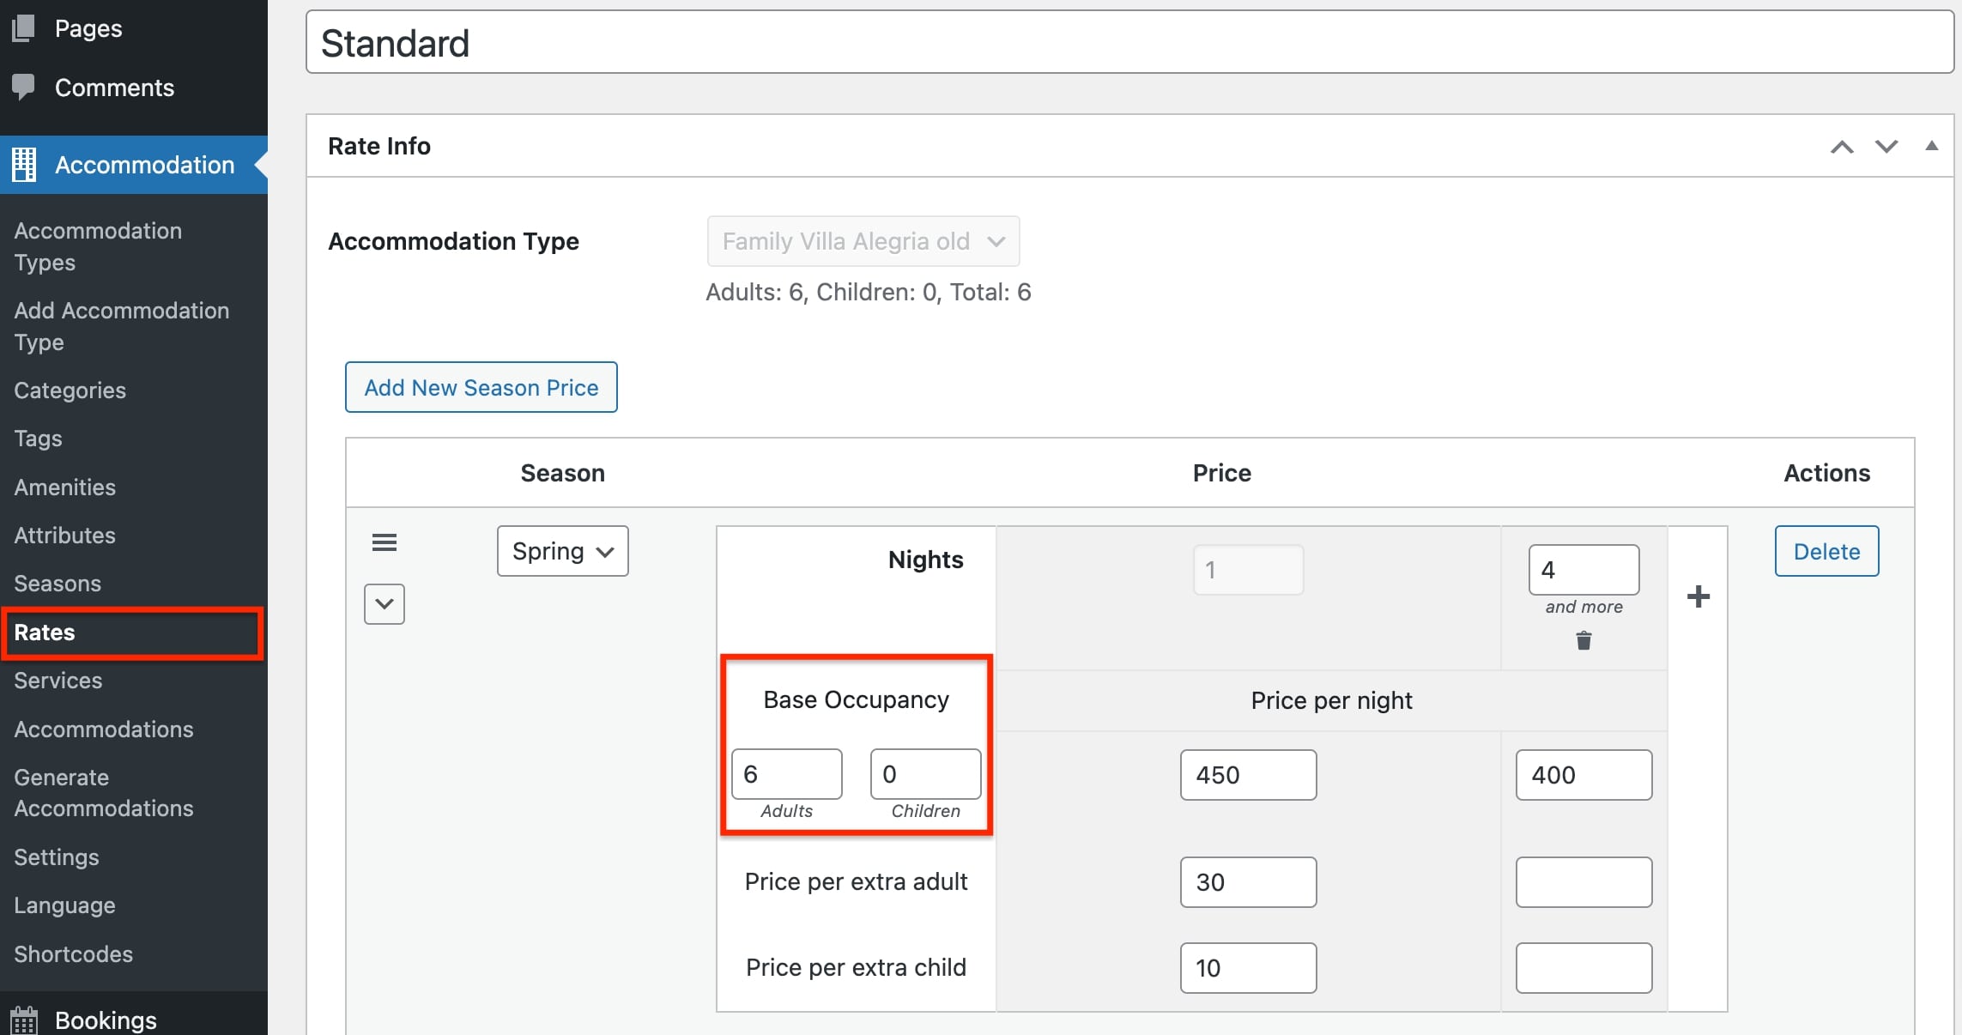1962x1035 pixels.
Task: Expand the row using down chevron button
Action: 383,603
